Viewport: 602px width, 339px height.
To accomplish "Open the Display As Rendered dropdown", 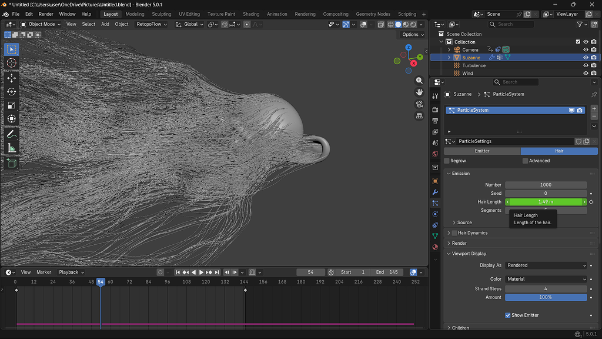I will coord(546,265).
